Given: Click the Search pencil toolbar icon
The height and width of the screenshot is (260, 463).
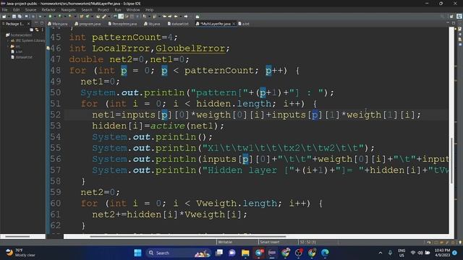Looking at the screenshot, I should coord(104,17).
